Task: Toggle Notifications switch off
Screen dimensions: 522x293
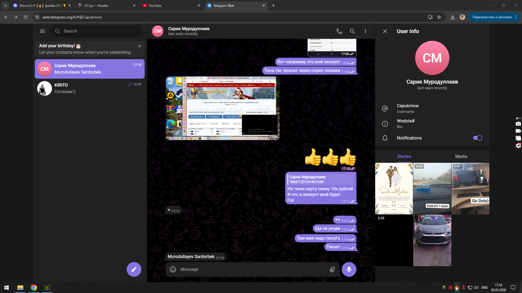Action: [x=477, y=138]
